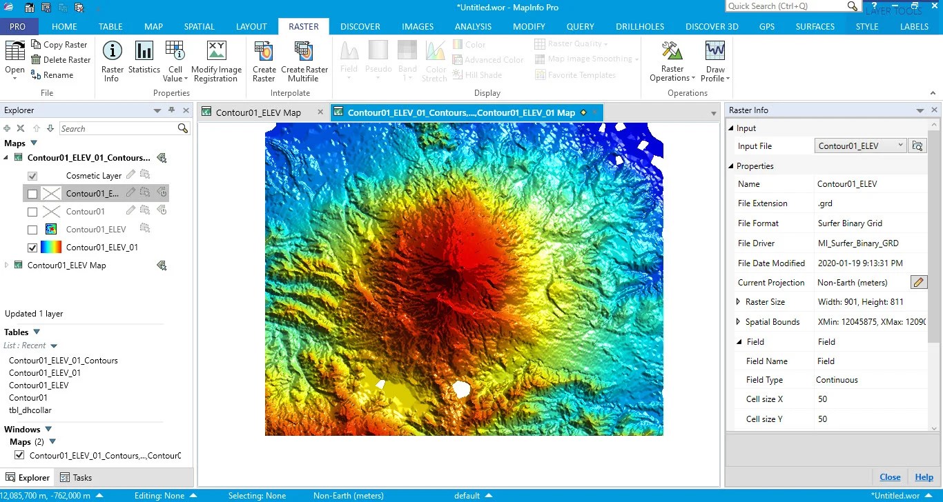Expand the Contour01_ELEV Map tree node
The width and height of the screenshot is (943, 502).
6,265
